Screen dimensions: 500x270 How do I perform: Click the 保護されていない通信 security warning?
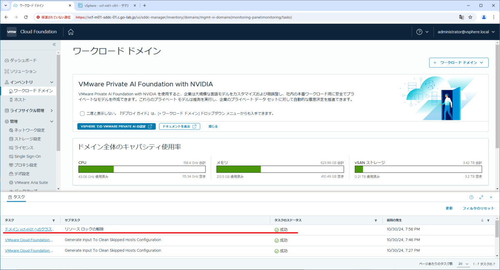pos(53,17)
